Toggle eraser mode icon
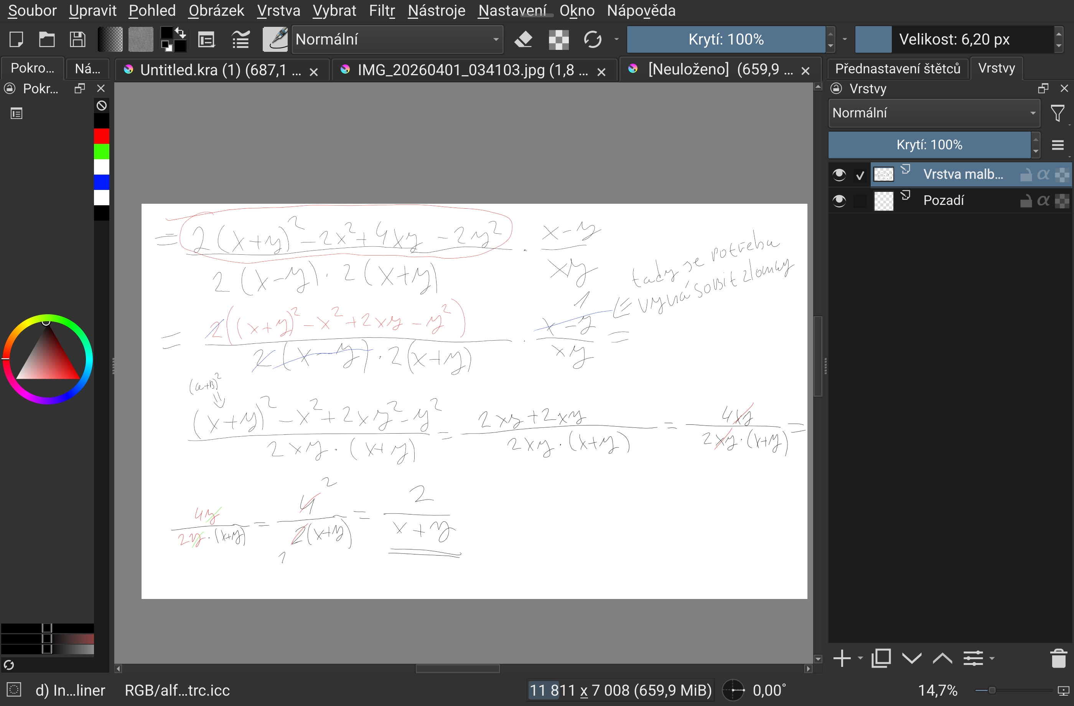 (x=523, y=39)
